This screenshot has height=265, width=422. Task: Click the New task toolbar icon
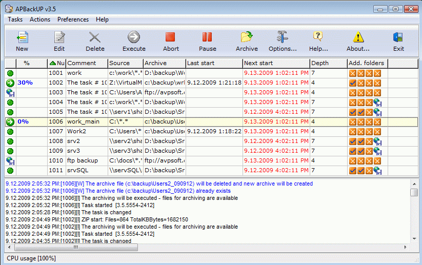tap(22, 38)
